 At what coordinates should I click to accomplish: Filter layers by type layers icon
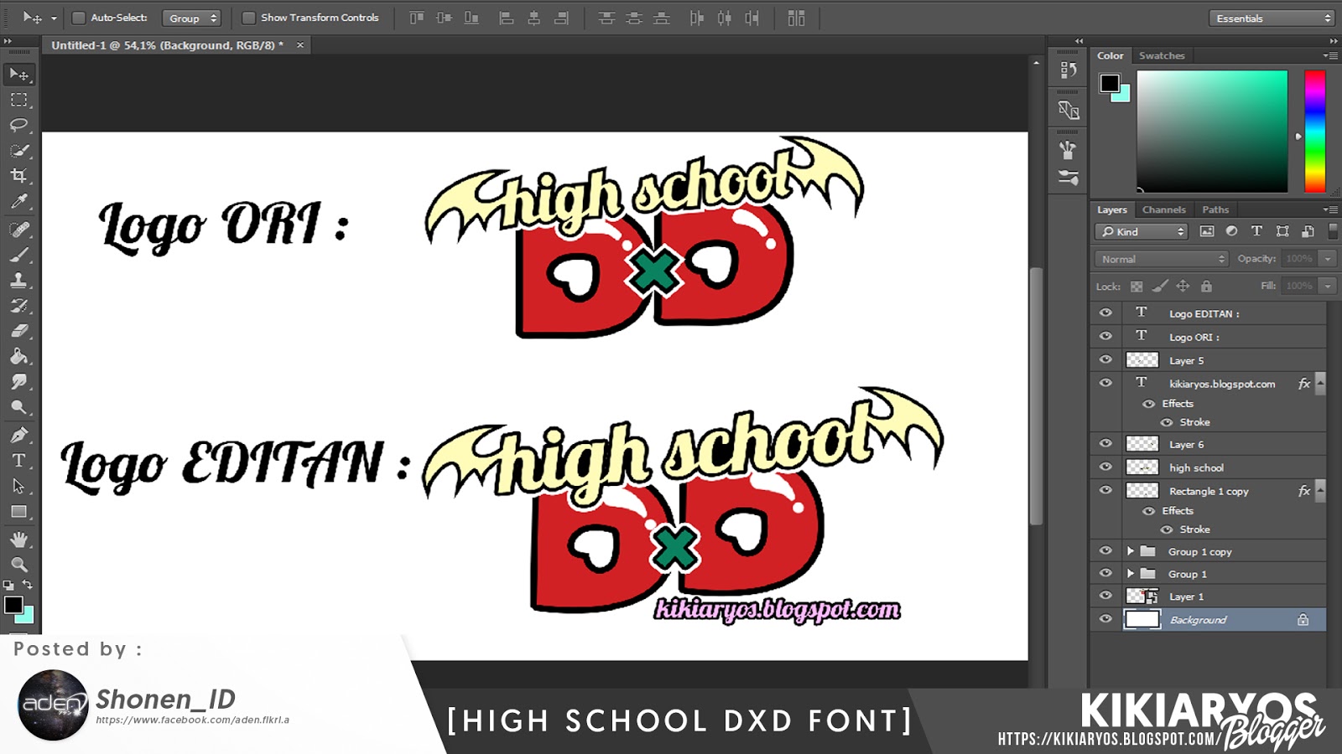pos(1256,231)
